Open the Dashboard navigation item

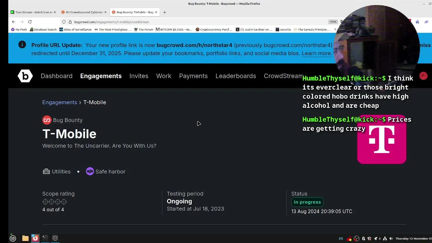pyautogui.click(x=56, y=76)
